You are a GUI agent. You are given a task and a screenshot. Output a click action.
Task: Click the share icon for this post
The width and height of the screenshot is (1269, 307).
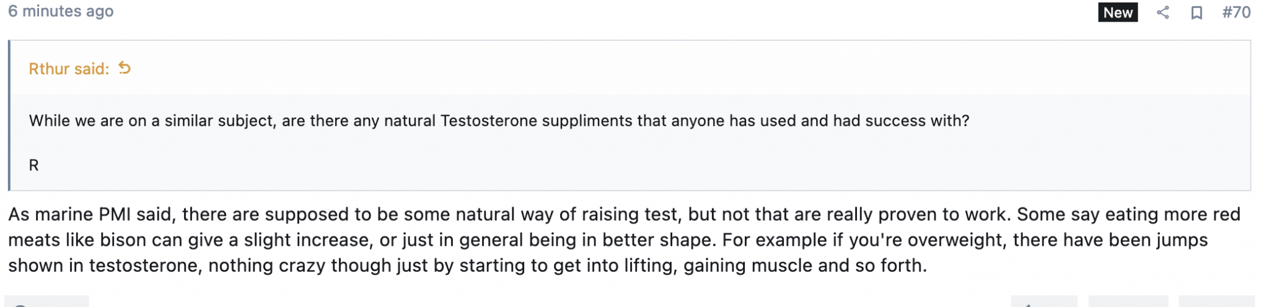1162,12
